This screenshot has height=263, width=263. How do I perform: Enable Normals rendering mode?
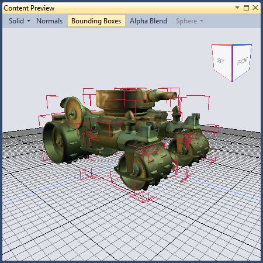[50, 21]
